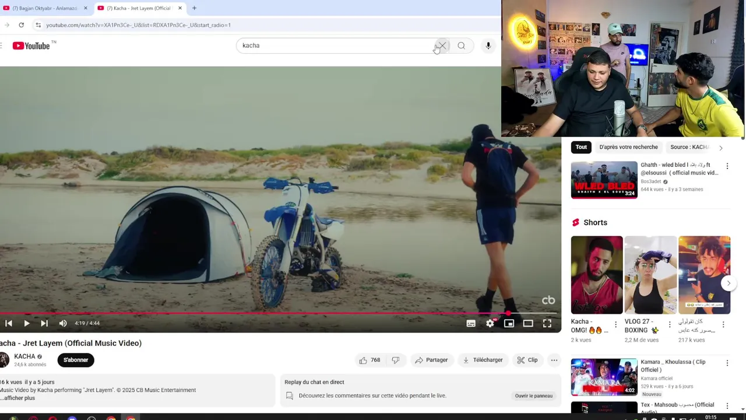Select the Kacha - Jret Layem tab
The image size is (746, 420).
(x=139, y=8)
